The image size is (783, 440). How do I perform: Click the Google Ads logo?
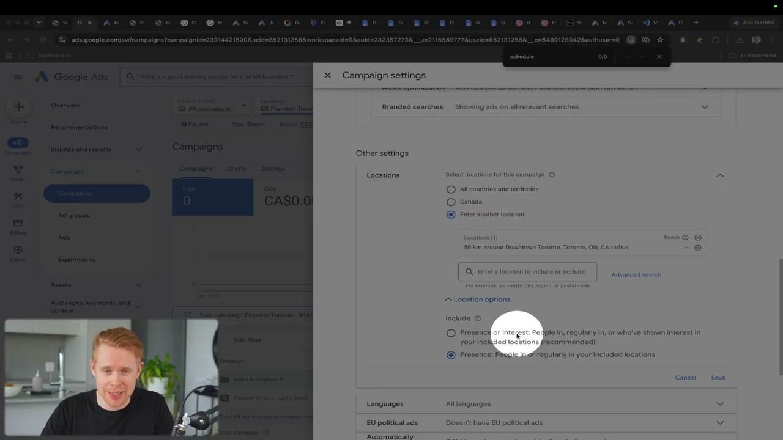71,77
